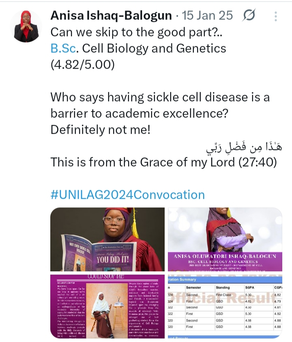Image resolution: width=292 pixels, height=342 pixels.
Task: Click the "Definitely not me!" line
Action: [x=106, y=130]
